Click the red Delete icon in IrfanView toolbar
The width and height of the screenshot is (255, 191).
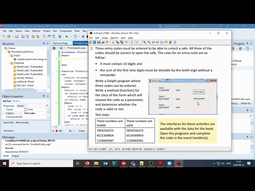click(107, 42)
